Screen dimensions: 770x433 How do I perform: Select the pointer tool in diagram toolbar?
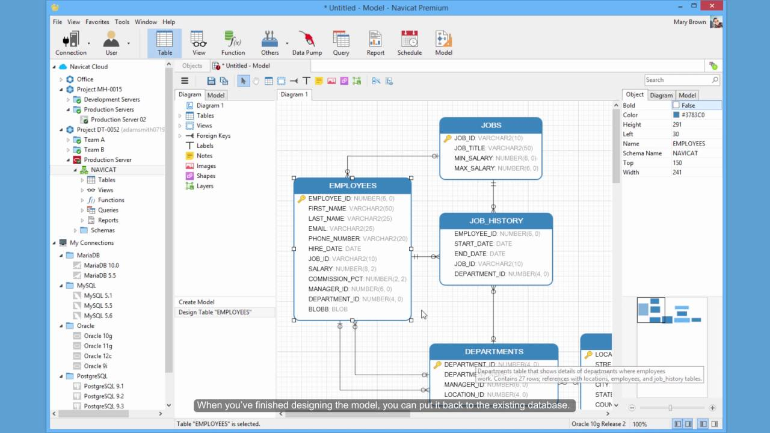pyautogui.click(x=243, y=81)
